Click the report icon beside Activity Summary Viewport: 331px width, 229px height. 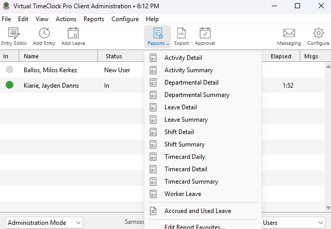pyautogui.click(x=153, y=70)
